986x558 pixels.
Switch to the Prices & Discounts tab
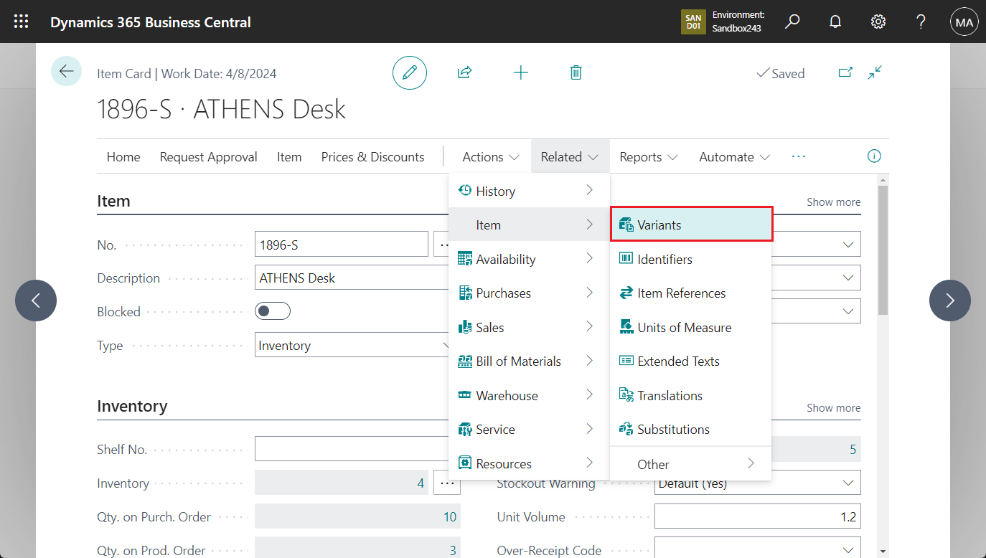pos(372,156)
